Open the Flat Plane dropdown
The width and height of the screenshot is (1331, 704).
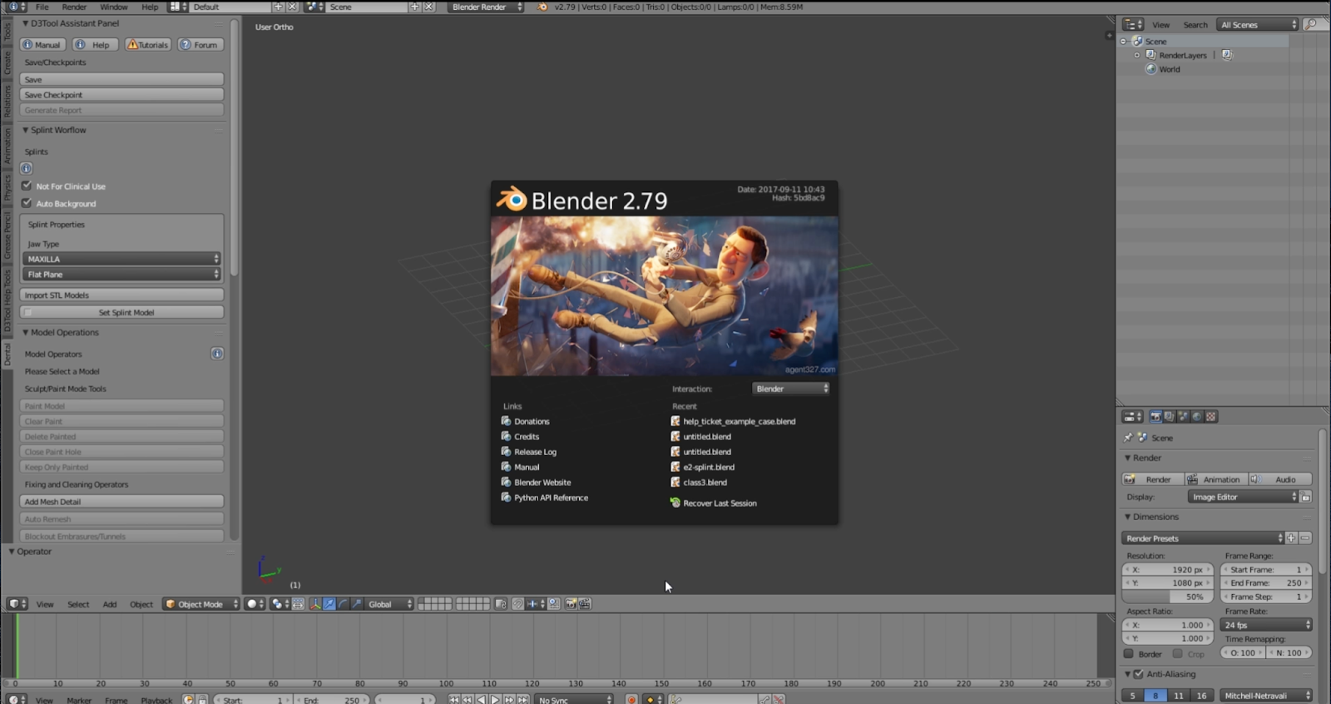point(121,274)
